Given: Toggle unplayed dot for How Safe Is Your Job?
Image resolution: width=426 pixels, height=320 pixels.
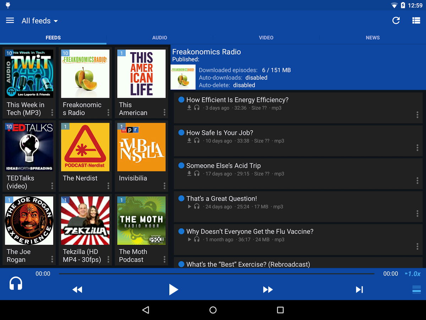Looking at the screenshot, I should [181, 133].
